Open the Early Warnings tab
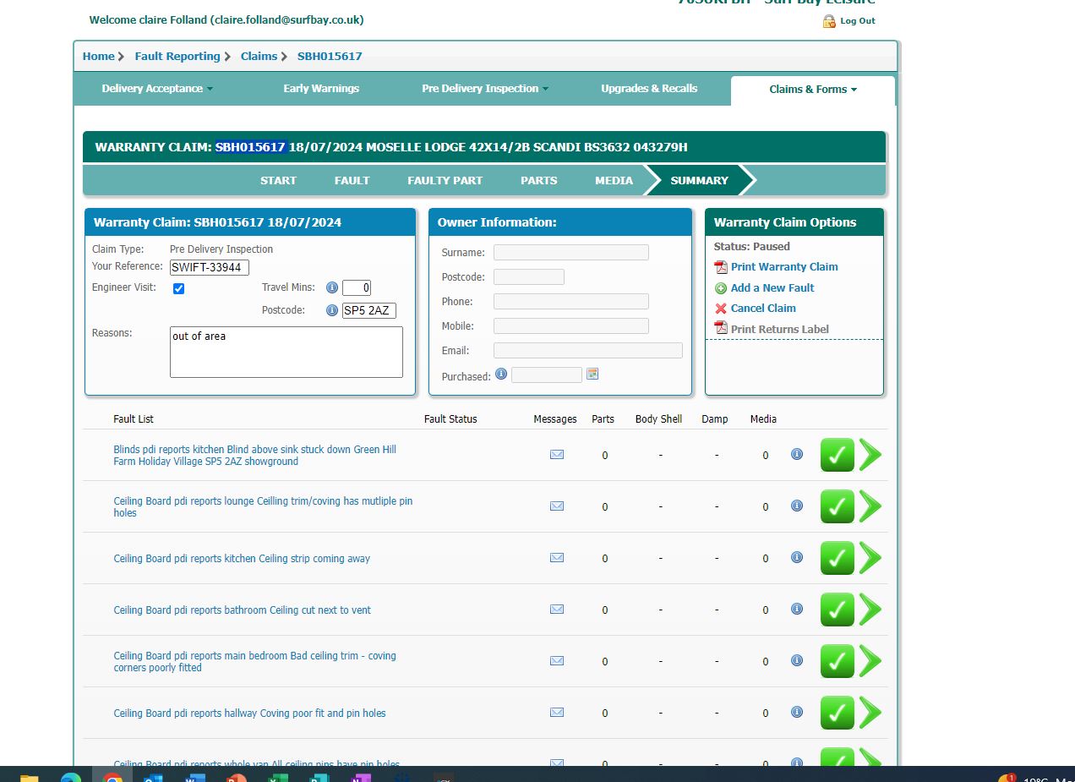The image size is (1075, 782). pyautogui.click(x=321, y=89)
